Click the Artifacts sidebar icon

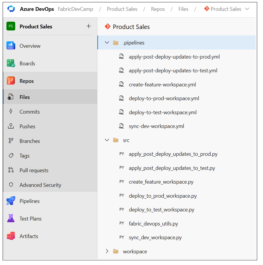point(11,236)
